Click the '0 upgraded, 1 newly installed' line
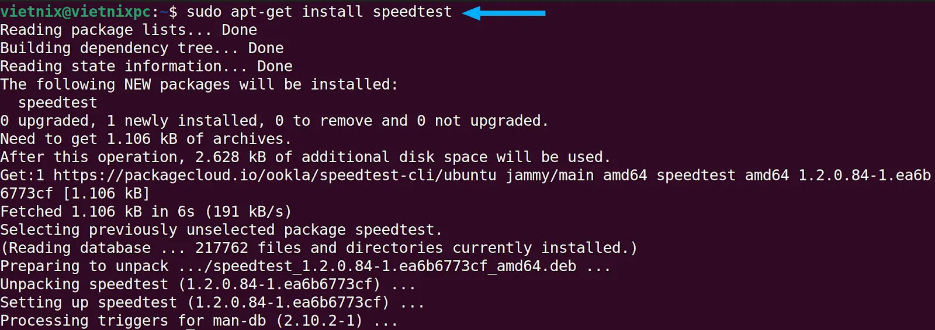This screenshot has height=330, width=935. coord(274,121)
